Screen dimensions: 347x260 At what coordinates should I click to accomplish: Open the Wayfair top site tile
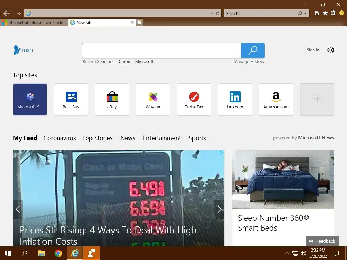[153, 100]
